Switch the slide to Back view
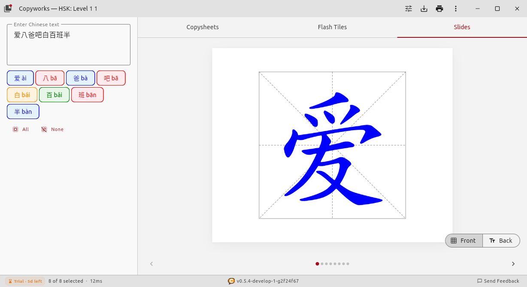Image resolution: width=527 pixels, height=287 pixels. (501, 241)
